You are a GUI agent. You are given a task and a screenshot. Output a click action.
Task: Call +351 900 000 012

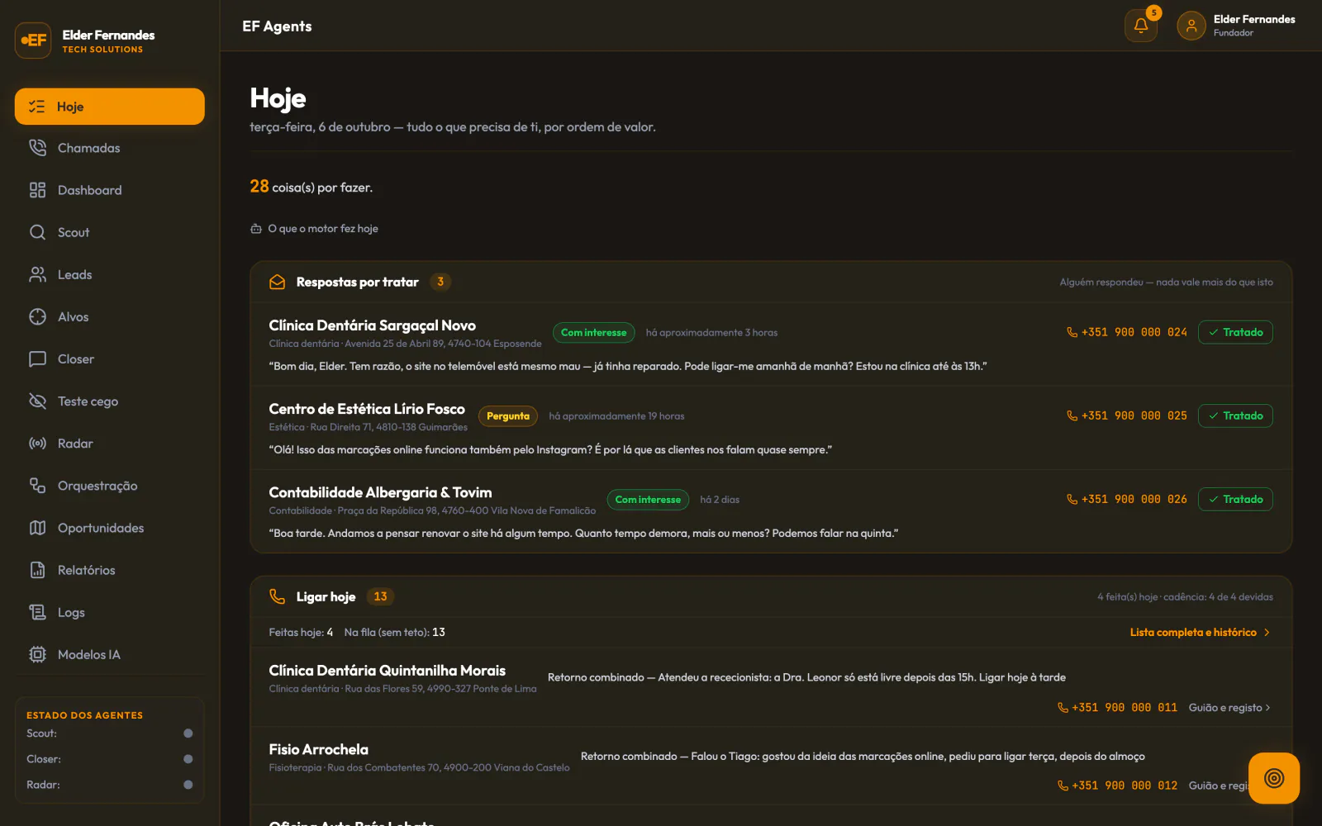pos(1117,786)
